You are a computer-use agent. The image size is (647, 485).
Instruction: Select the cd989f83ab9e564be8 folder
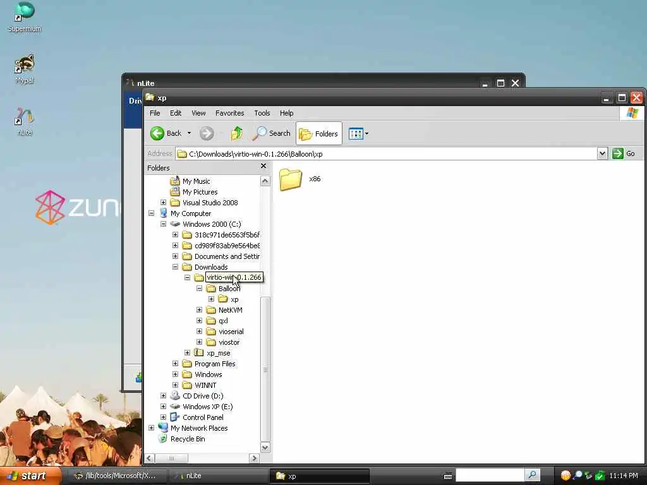point(227,246)
